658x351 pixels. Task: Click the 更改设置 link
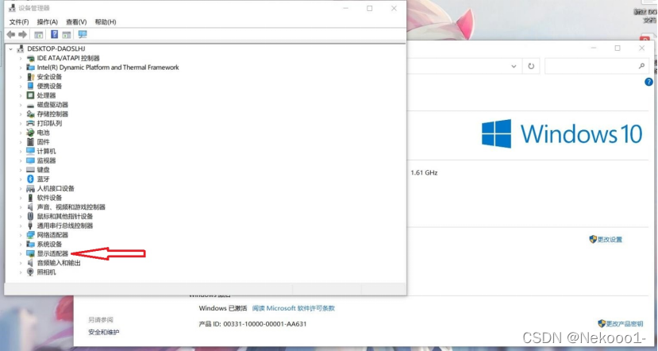pos(610,239)
